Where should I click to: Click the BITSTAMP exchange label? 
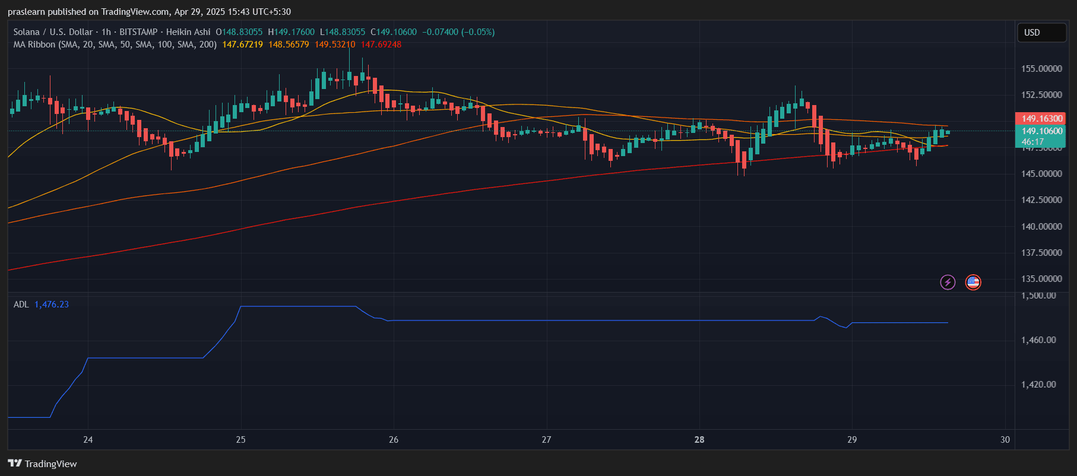(x=138, y=32)
